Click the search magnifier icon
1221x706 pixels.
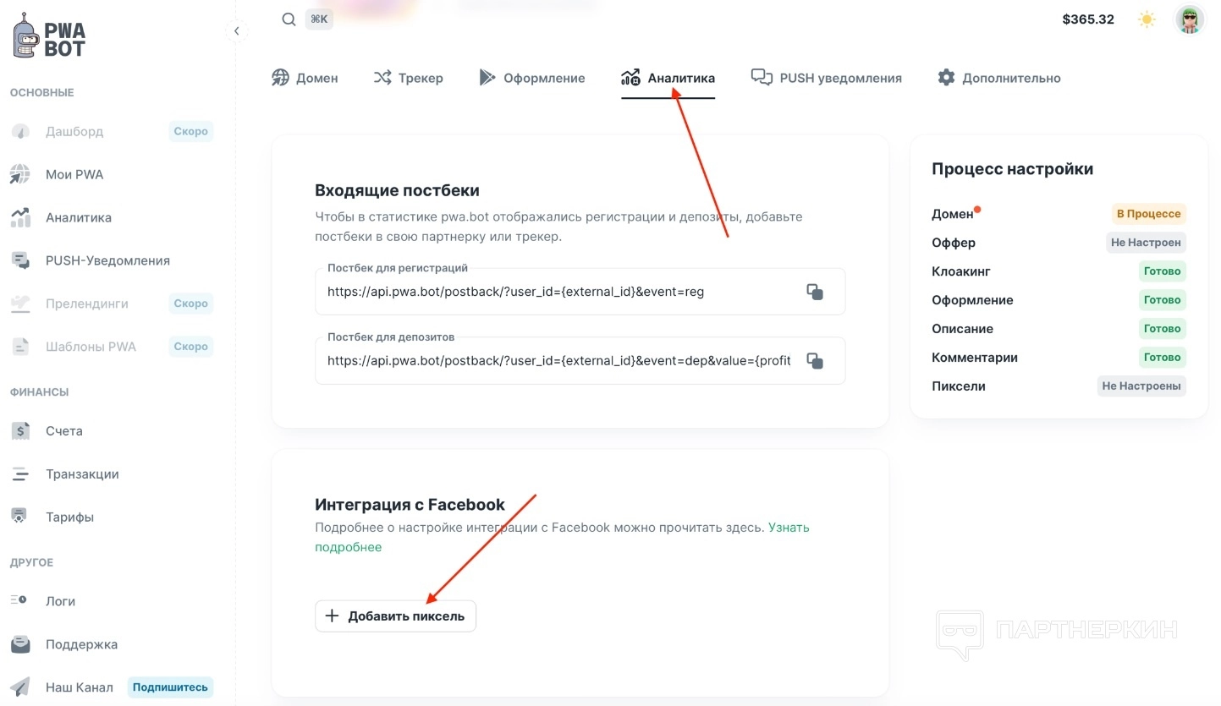289,19
